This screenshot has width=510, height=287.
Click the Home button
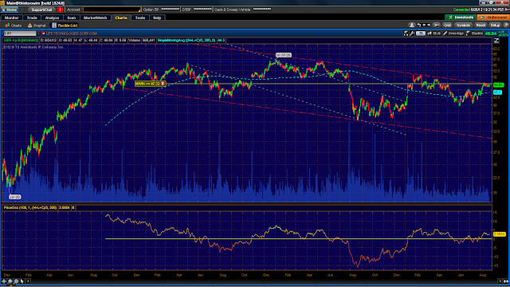[10, 10]
